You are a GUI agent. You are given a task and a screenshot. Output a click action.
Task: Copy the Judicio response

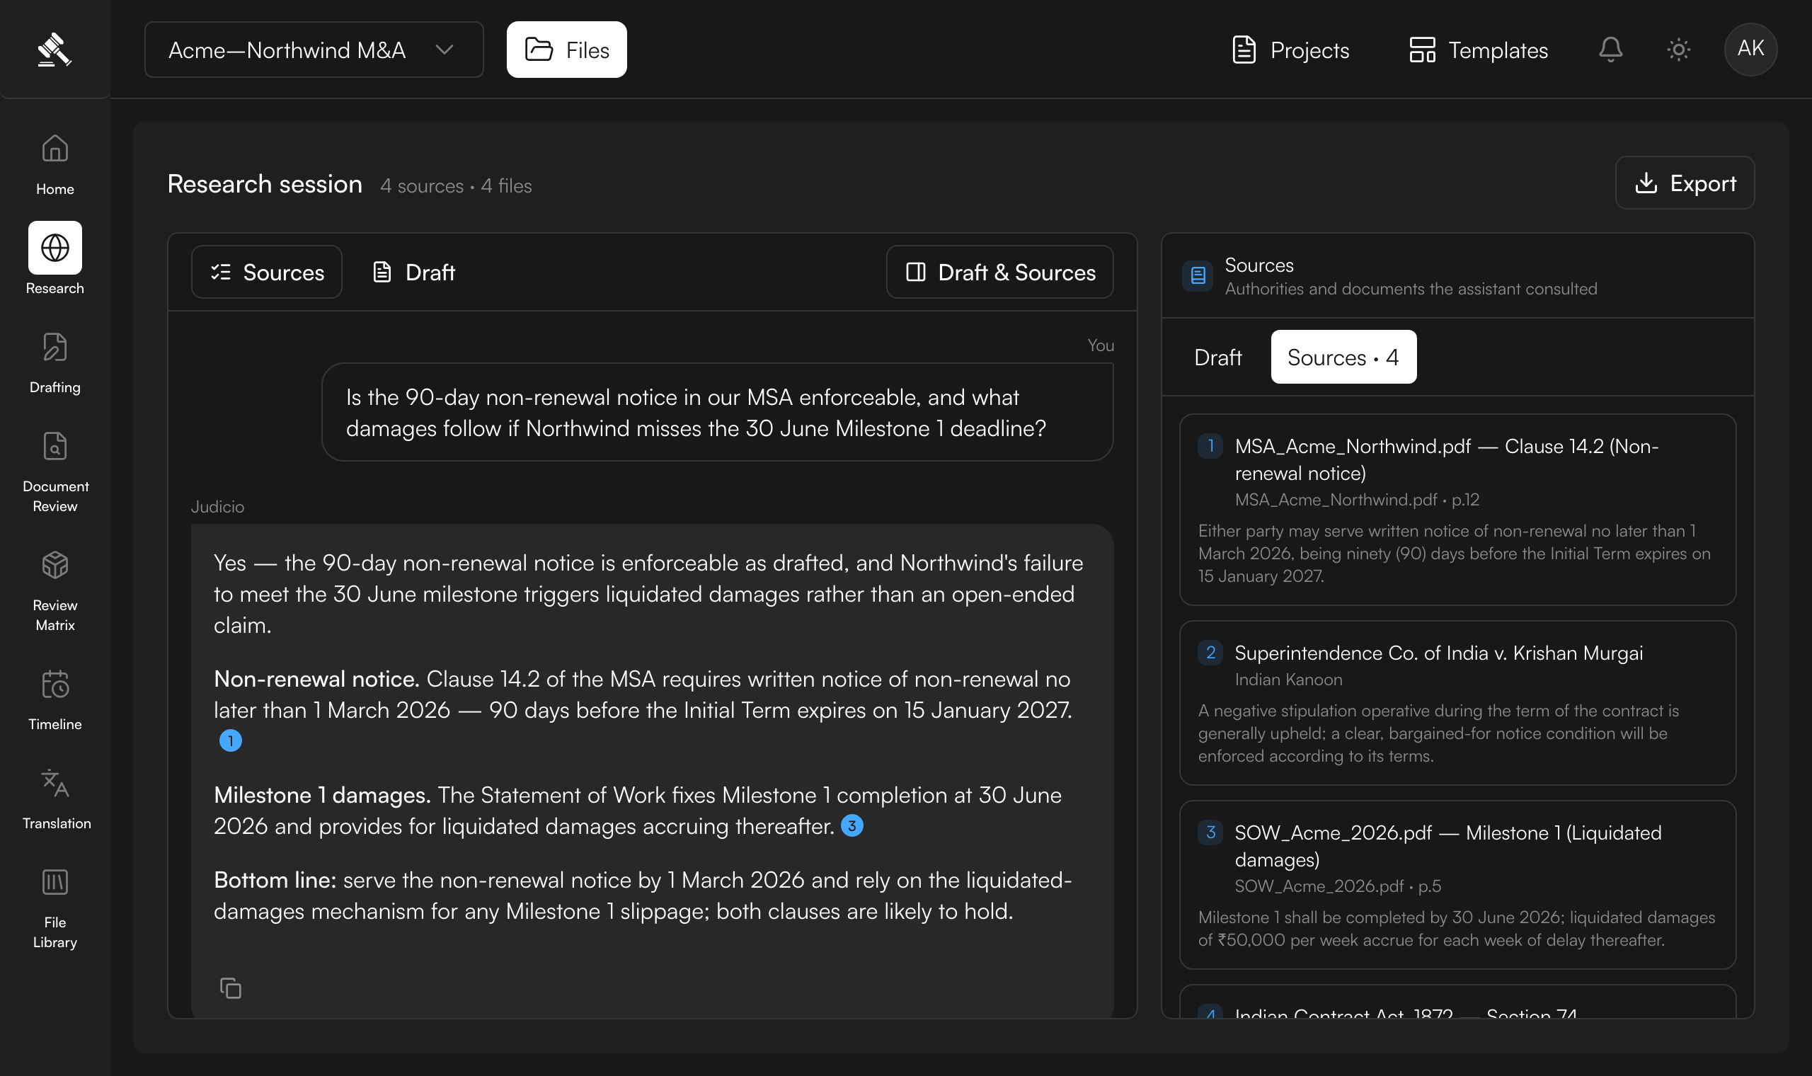[x=231, y=988]
